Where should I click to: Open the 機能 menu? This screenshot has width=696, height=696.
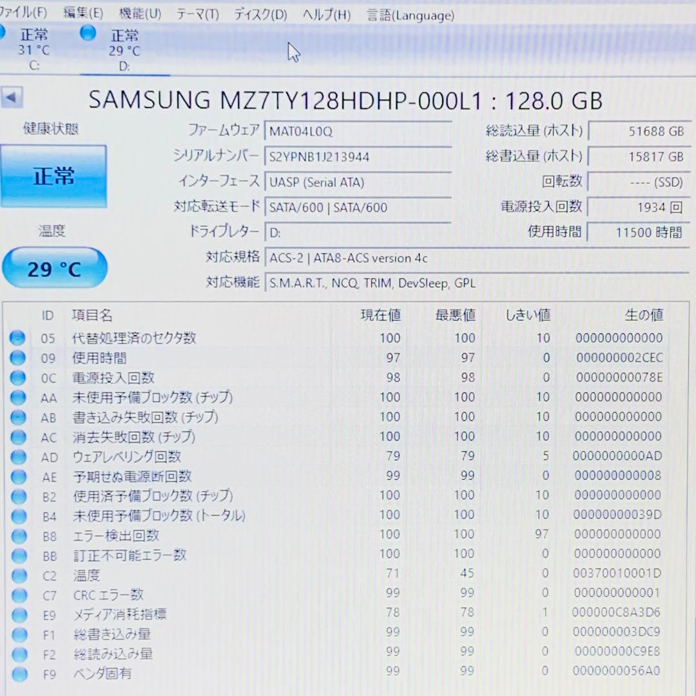coord(139,15)
